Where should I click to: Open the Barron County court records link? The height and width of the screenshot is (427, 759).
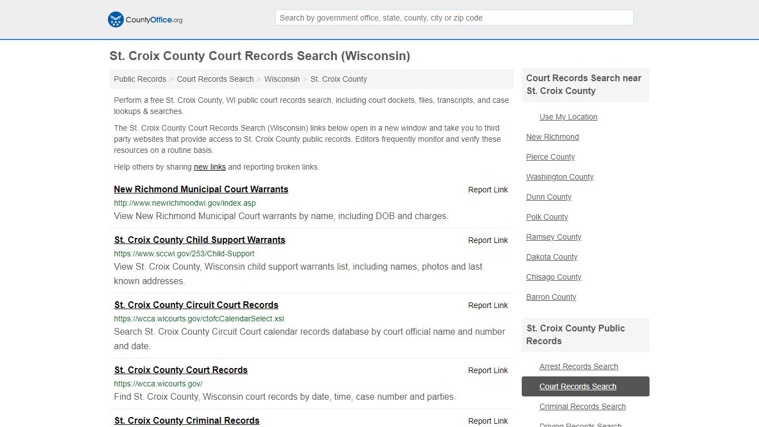point(551,297)
